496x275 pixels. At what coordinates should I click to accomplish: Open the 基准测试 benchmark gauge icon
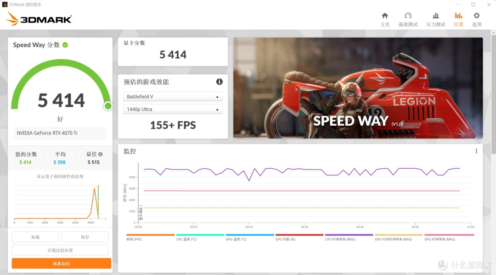408,16
